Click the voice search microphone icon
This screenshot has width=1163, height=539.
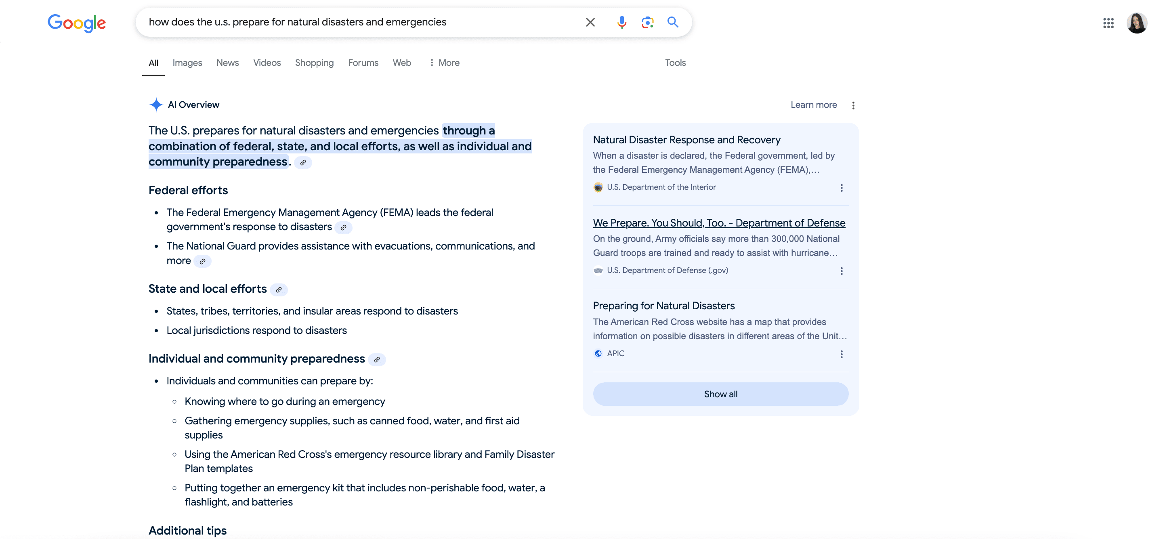[621, 21]
